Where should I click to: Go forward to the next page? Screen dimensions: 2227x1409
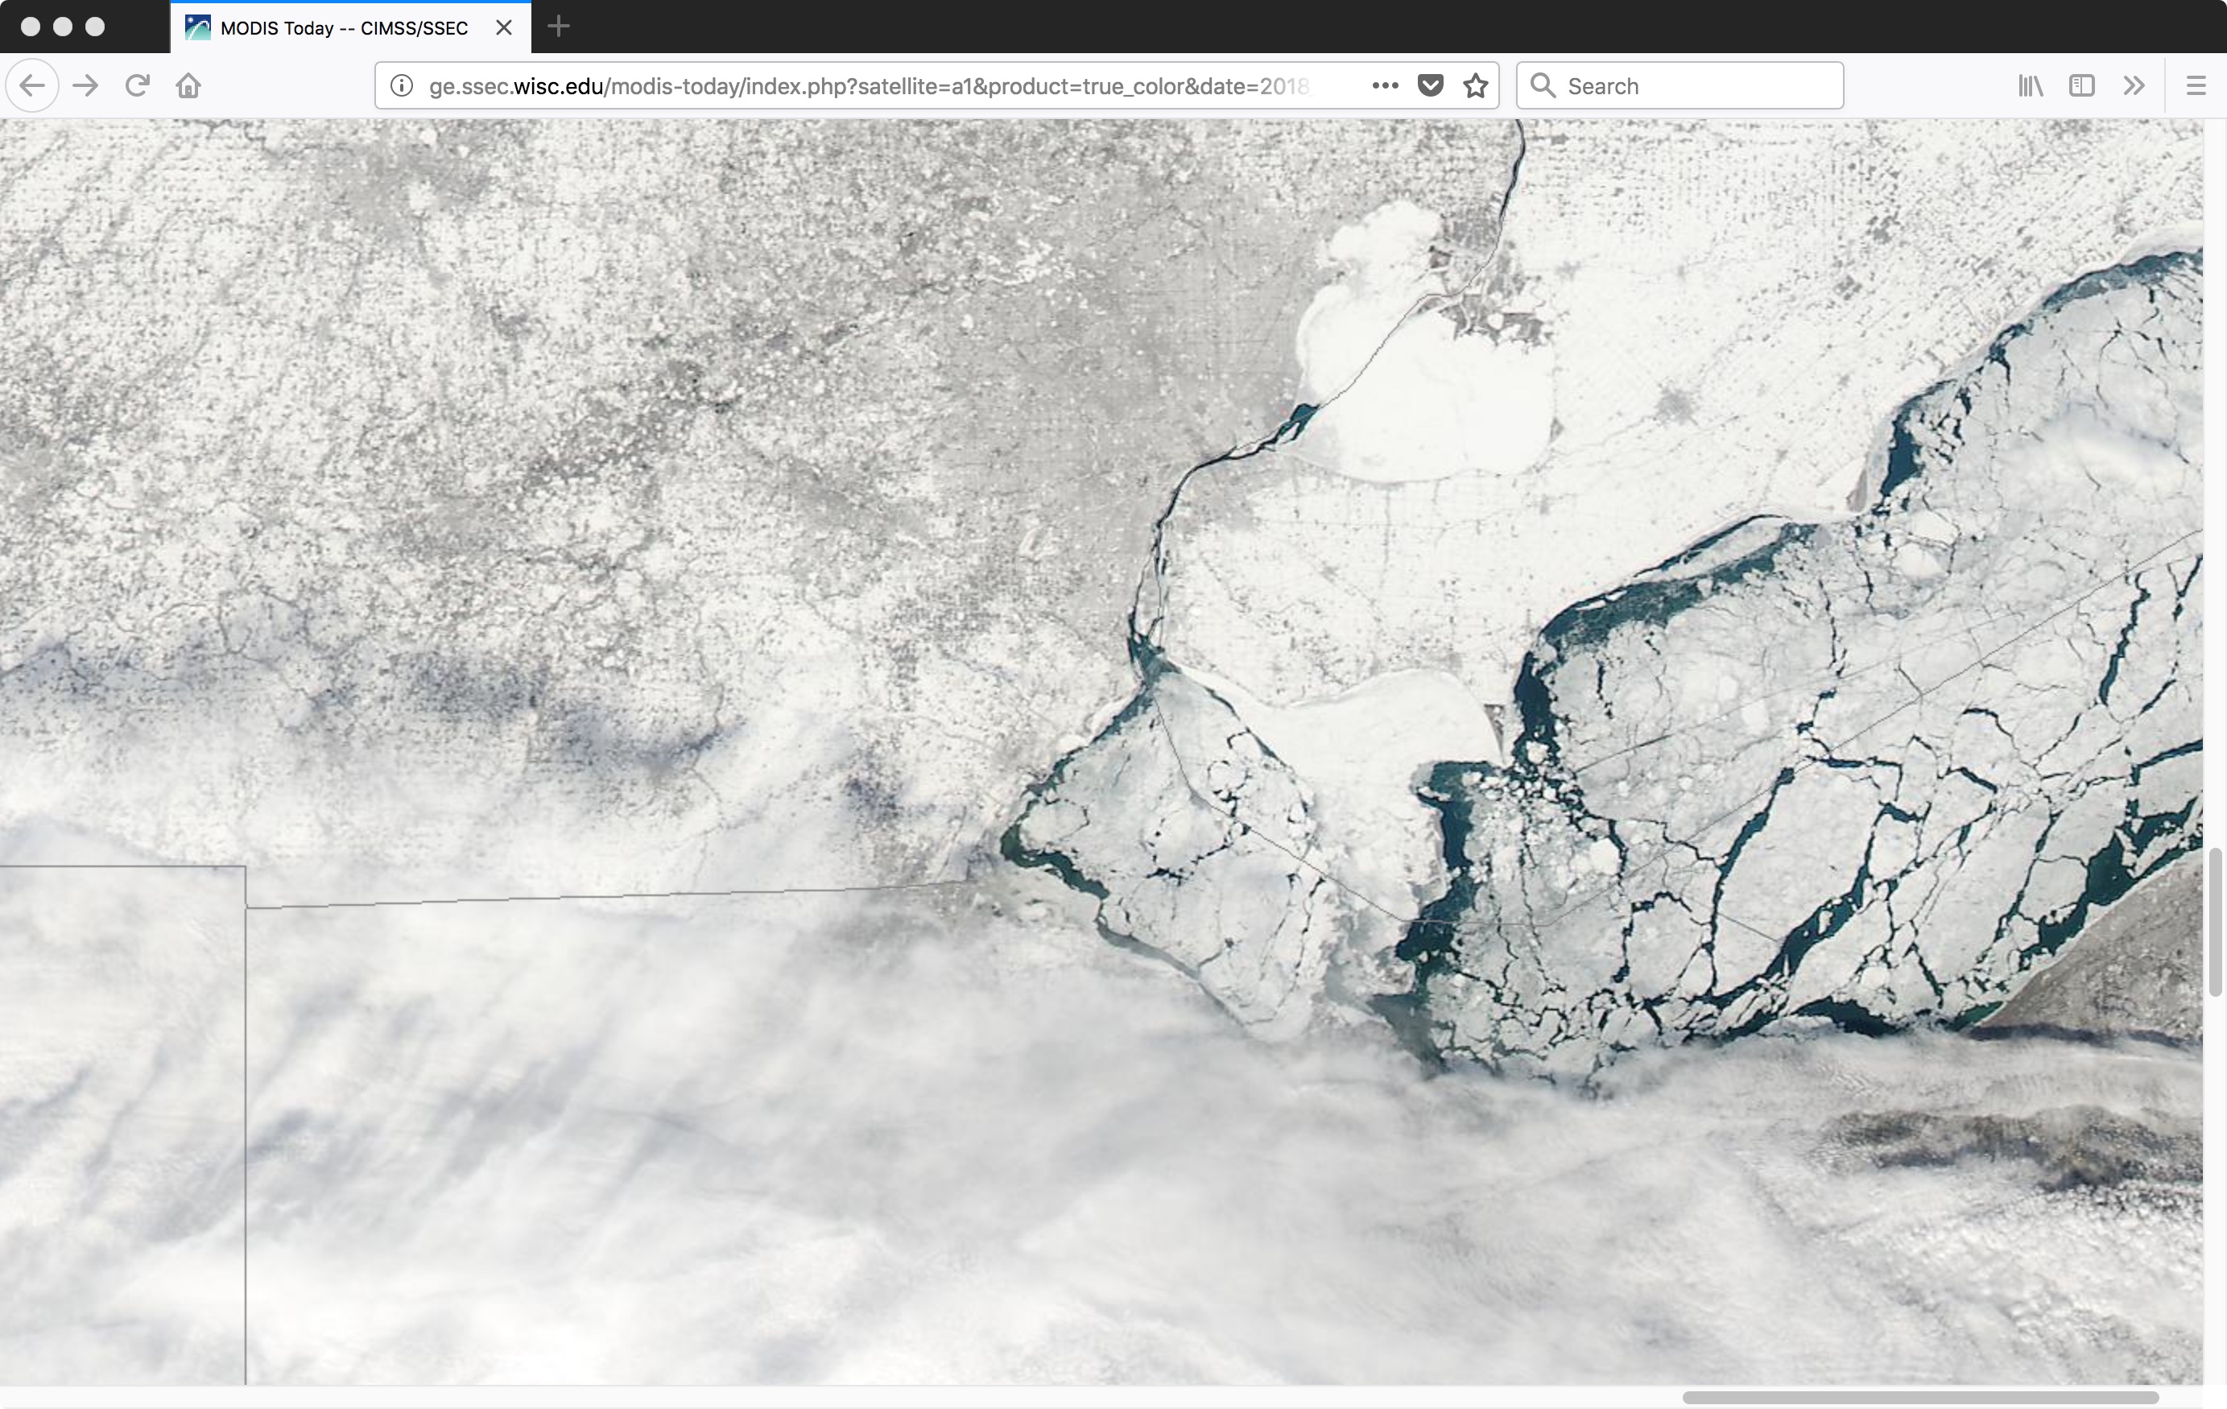point(85,86)
